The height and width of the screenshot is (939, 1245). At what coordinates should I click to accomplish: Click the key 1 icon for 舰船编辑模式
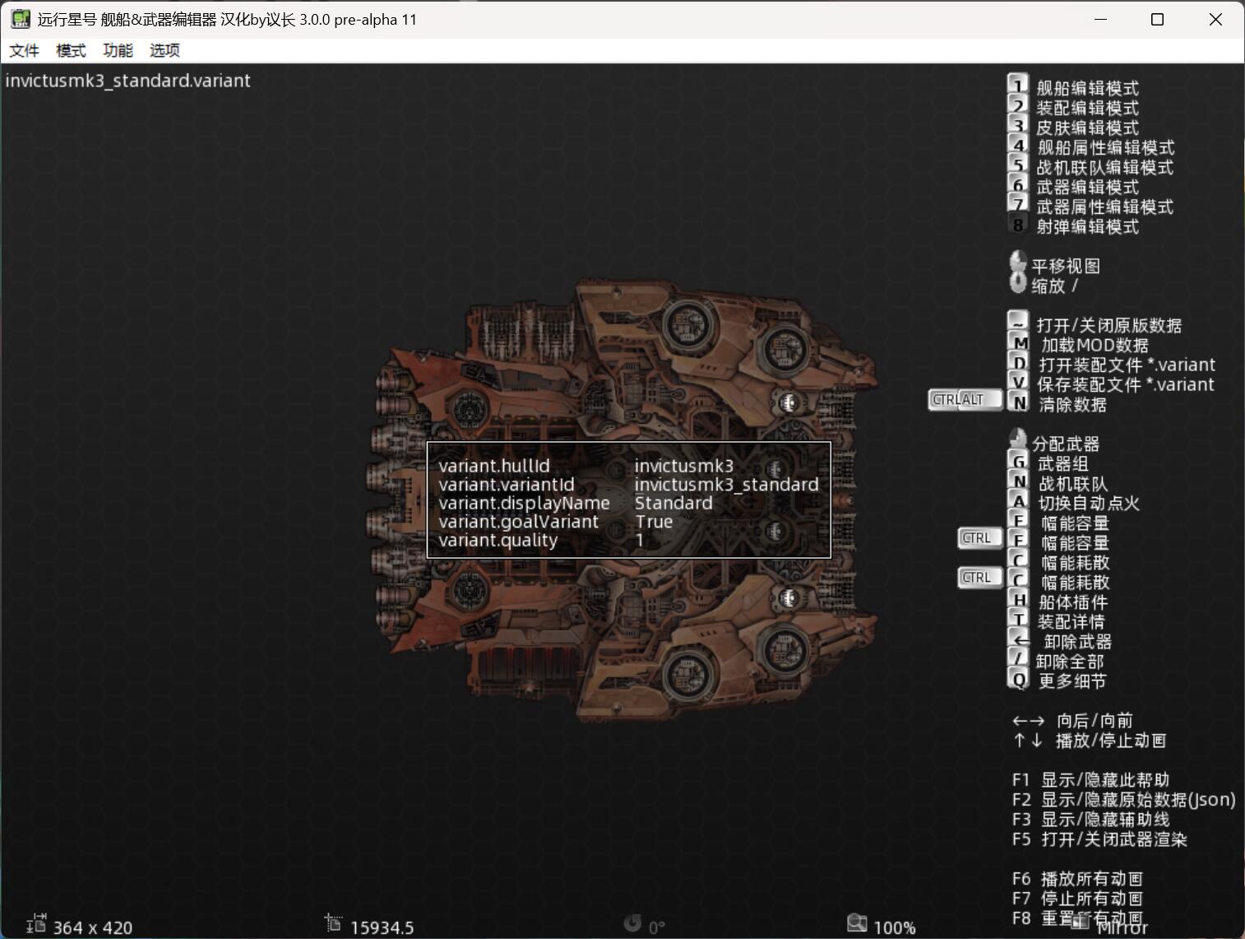click(x=1018, y=86)
